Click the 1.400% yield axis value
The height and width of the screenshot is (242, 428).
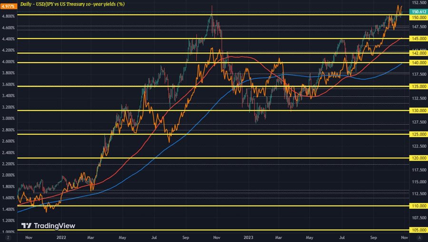click(8, 209)
